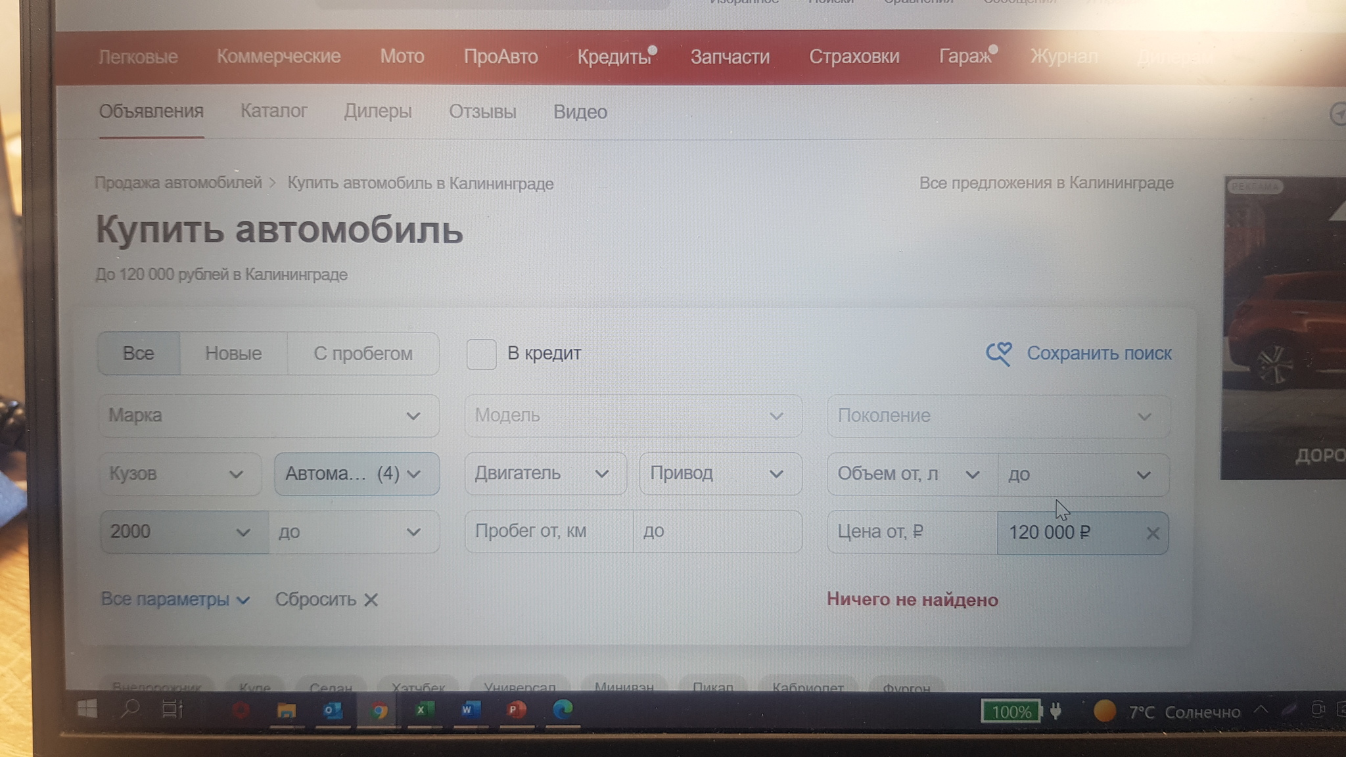Expand the 'Привод' drivetrain dropdown
The height and width of the screenshot is (757, 1346).
pyautogui.click(x=720, y=474)
